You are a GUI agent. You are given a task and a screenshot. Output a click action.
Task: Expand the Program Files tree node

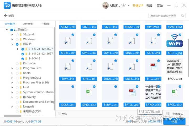pos(12,68)
